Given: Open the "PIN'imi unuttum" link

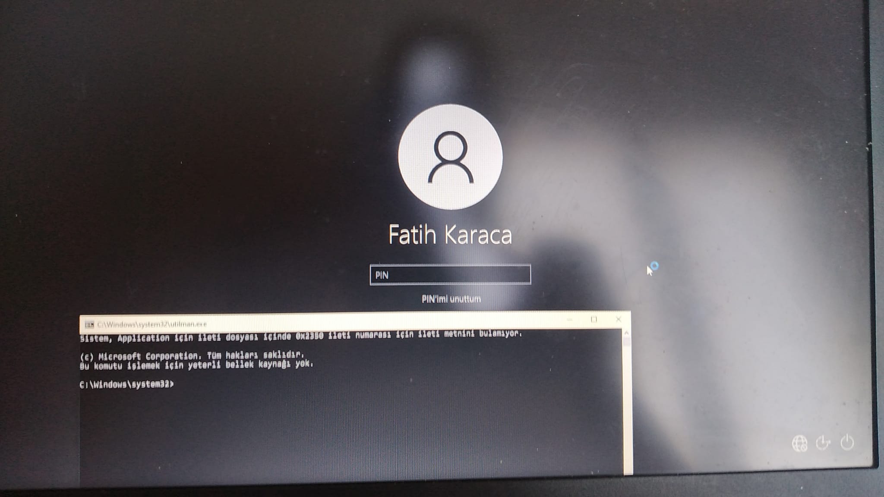Looking at the screenshot, I should pos(451,299).
